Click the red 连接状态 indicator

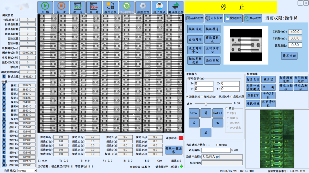(x=181, y=138)
